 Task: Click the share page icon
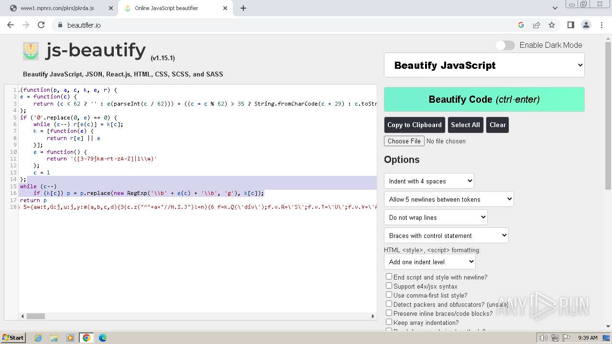point(536,25)
